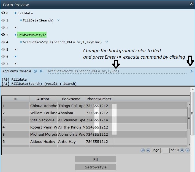Viewport: 195px width, 172px height.
Task: Toggle eye icon for row 6
Action: [3, 56]
